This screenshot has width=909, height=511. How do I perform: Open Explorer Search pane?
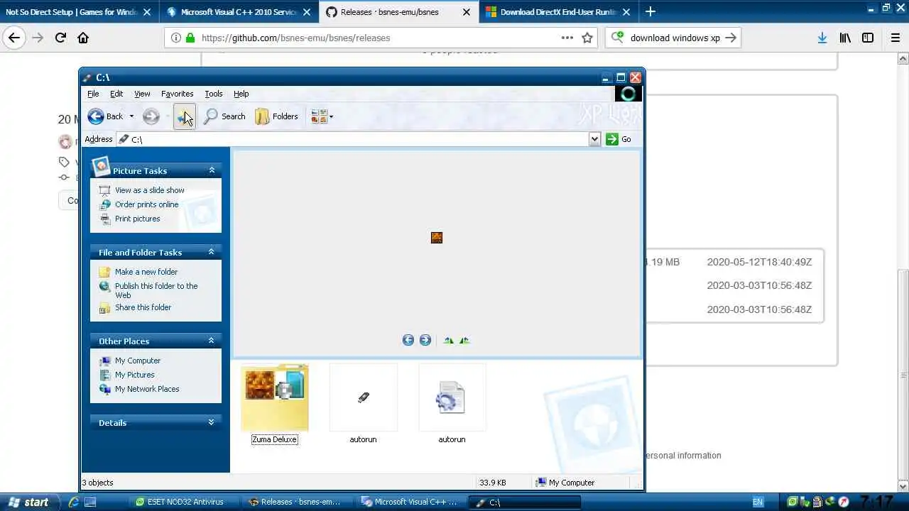click(x=224, y=116)
